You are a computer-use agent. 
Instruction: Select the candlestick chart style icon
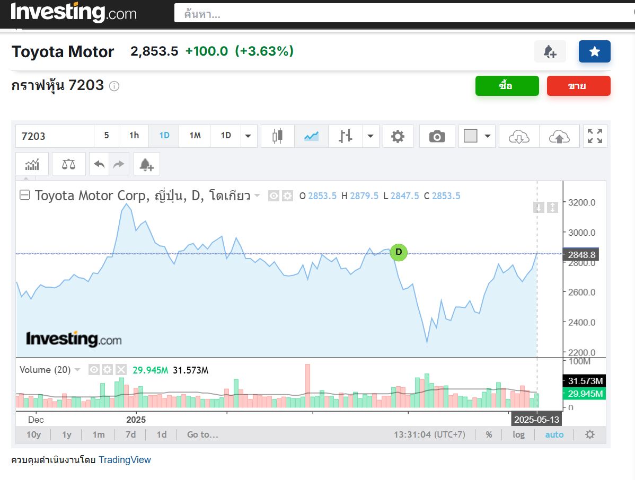click(277, 136)
